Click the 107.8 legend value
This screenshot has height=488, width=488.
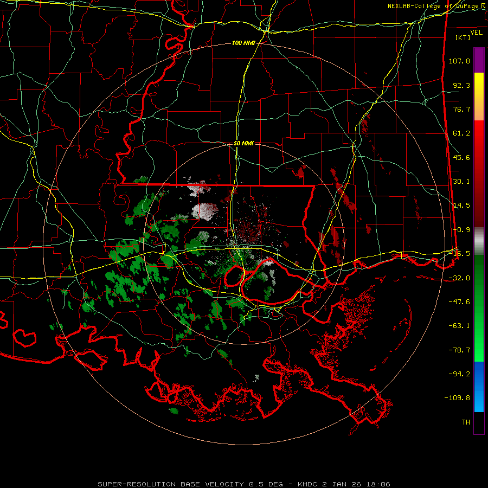coord(459,61)
